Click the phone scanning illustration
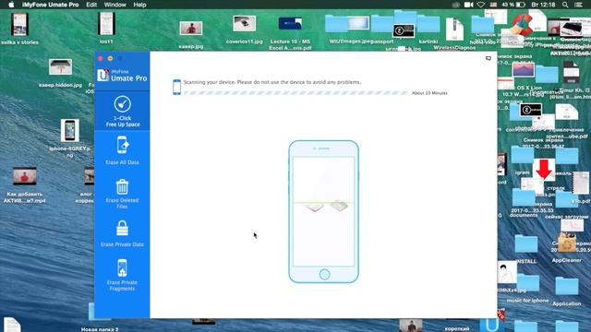The image size is (591, 332). coord(324,211)
